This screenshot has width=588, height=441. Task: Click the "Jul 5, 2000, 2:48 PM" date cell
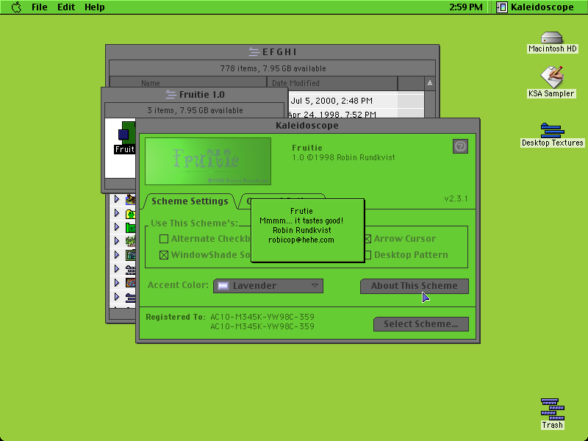[x=331, y=101]
